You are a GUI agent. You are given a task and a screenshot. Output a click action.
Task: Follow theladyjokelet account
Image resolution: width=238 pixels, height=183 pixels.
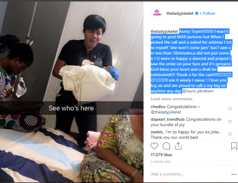209,13
